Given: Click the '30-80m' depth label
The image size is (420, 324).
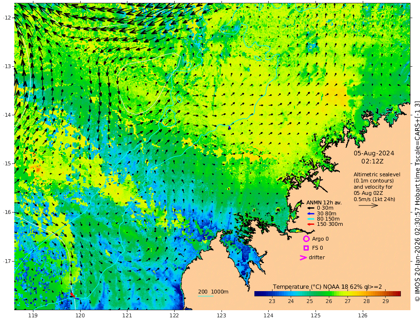Looking at the screenshot, I should [326, 213].
